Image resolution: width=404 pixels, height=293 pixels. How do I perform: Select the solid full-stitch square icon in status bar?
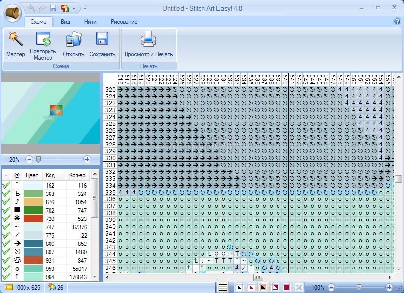(286, 287)
